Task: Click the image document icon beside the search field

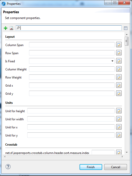Action: click(x=11, y=28)
